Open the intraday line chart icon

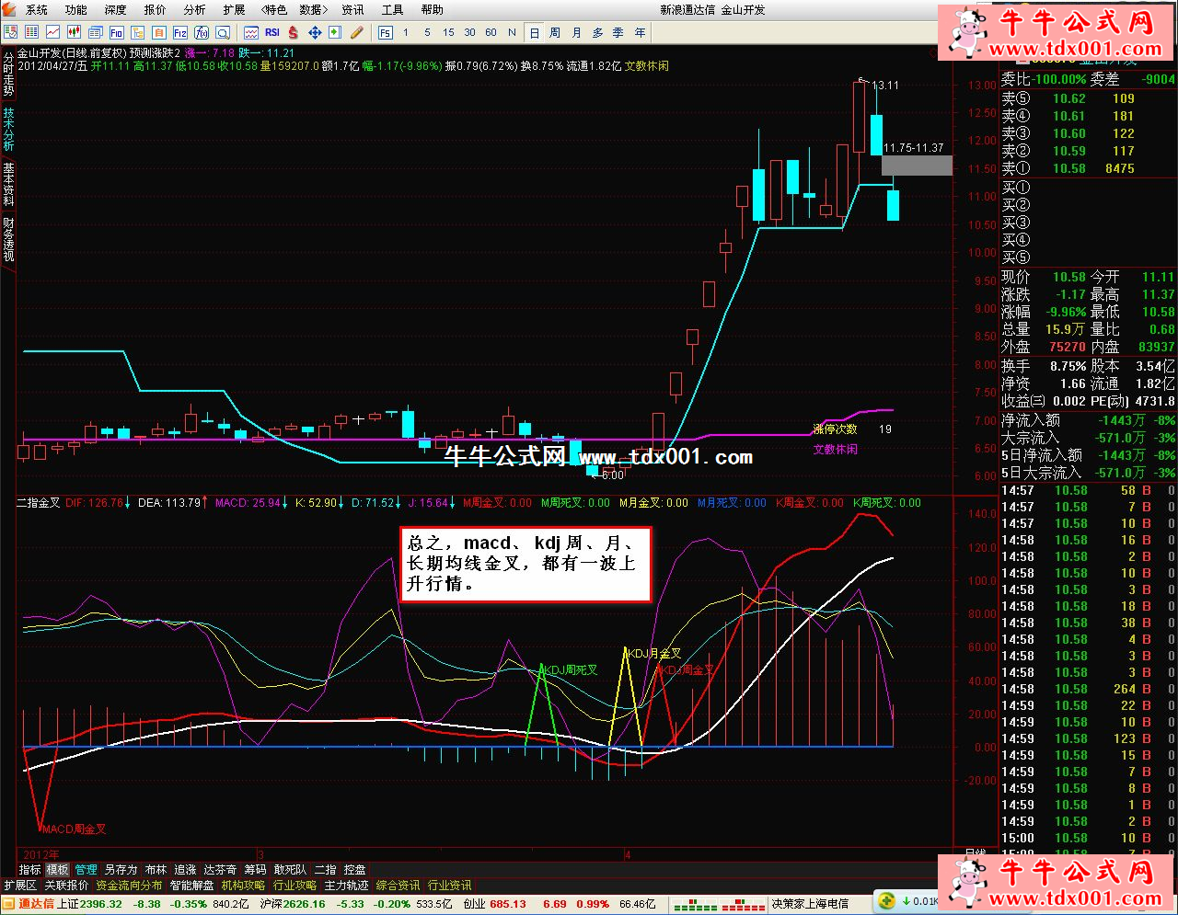(53, 32)
